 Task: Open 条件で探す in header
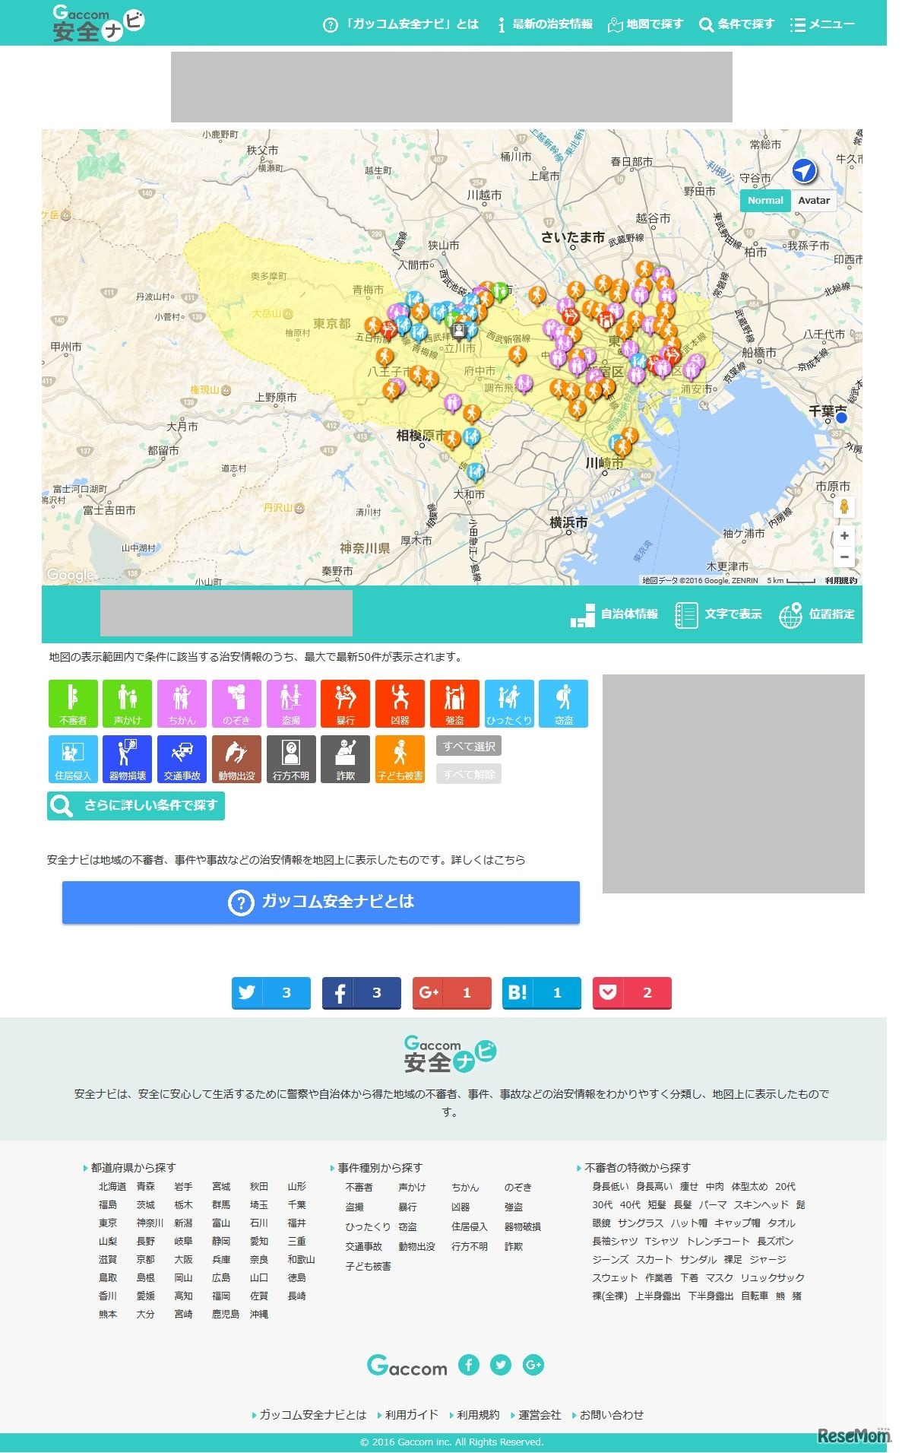(x=736, y=24)
